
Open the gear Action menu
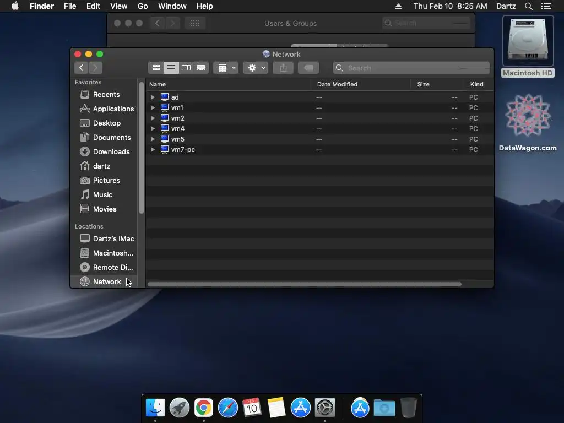click(x=256, y=68)
